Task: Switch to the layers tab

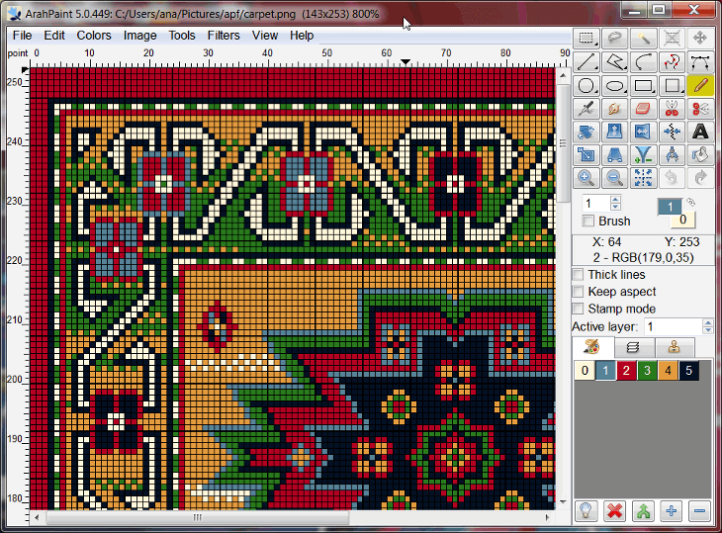Action: 633,347
